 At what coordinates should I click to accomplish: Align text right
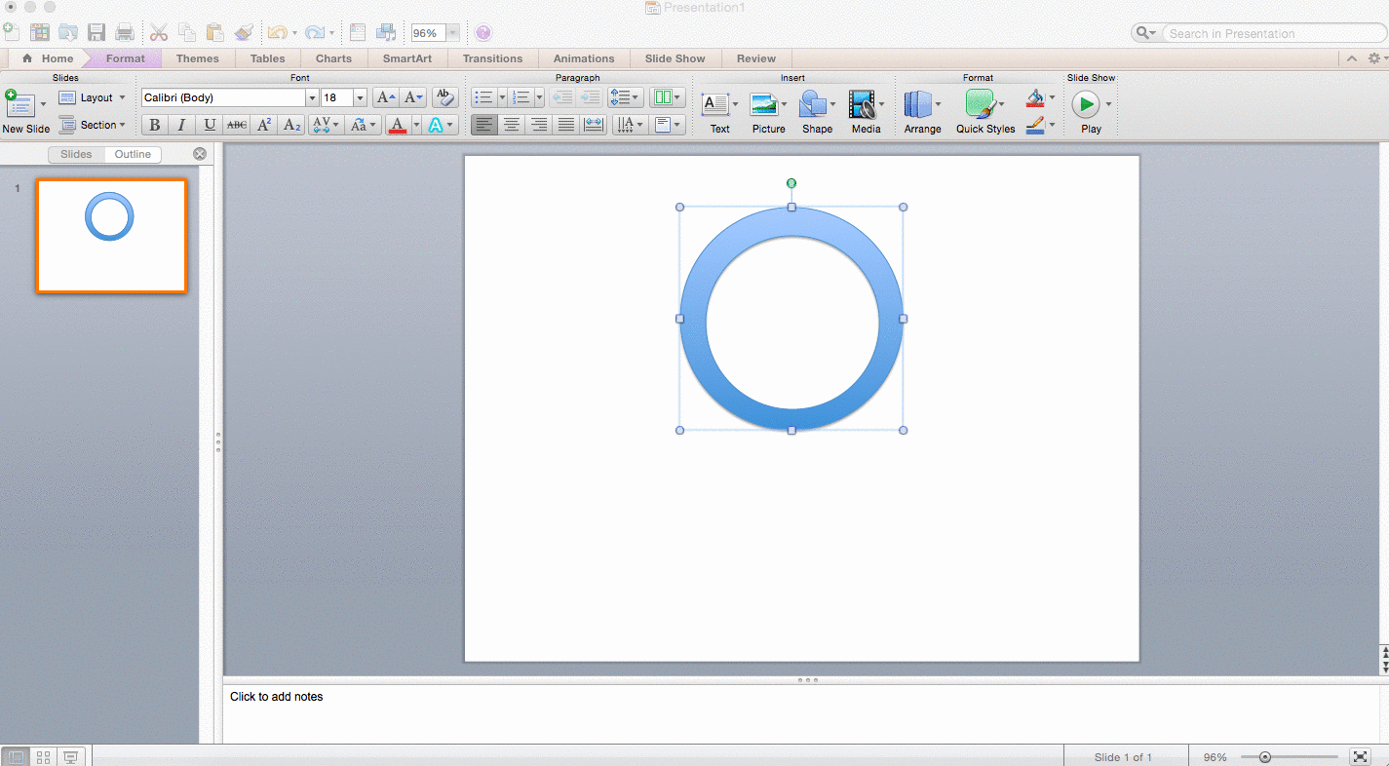[539, 125]
